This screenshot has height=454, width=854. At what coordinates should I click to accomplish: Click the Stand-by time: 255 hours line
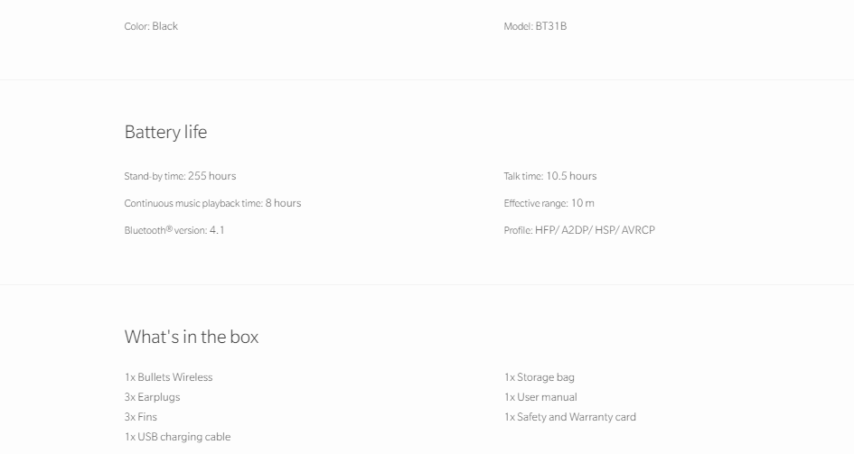coord(180,176)
